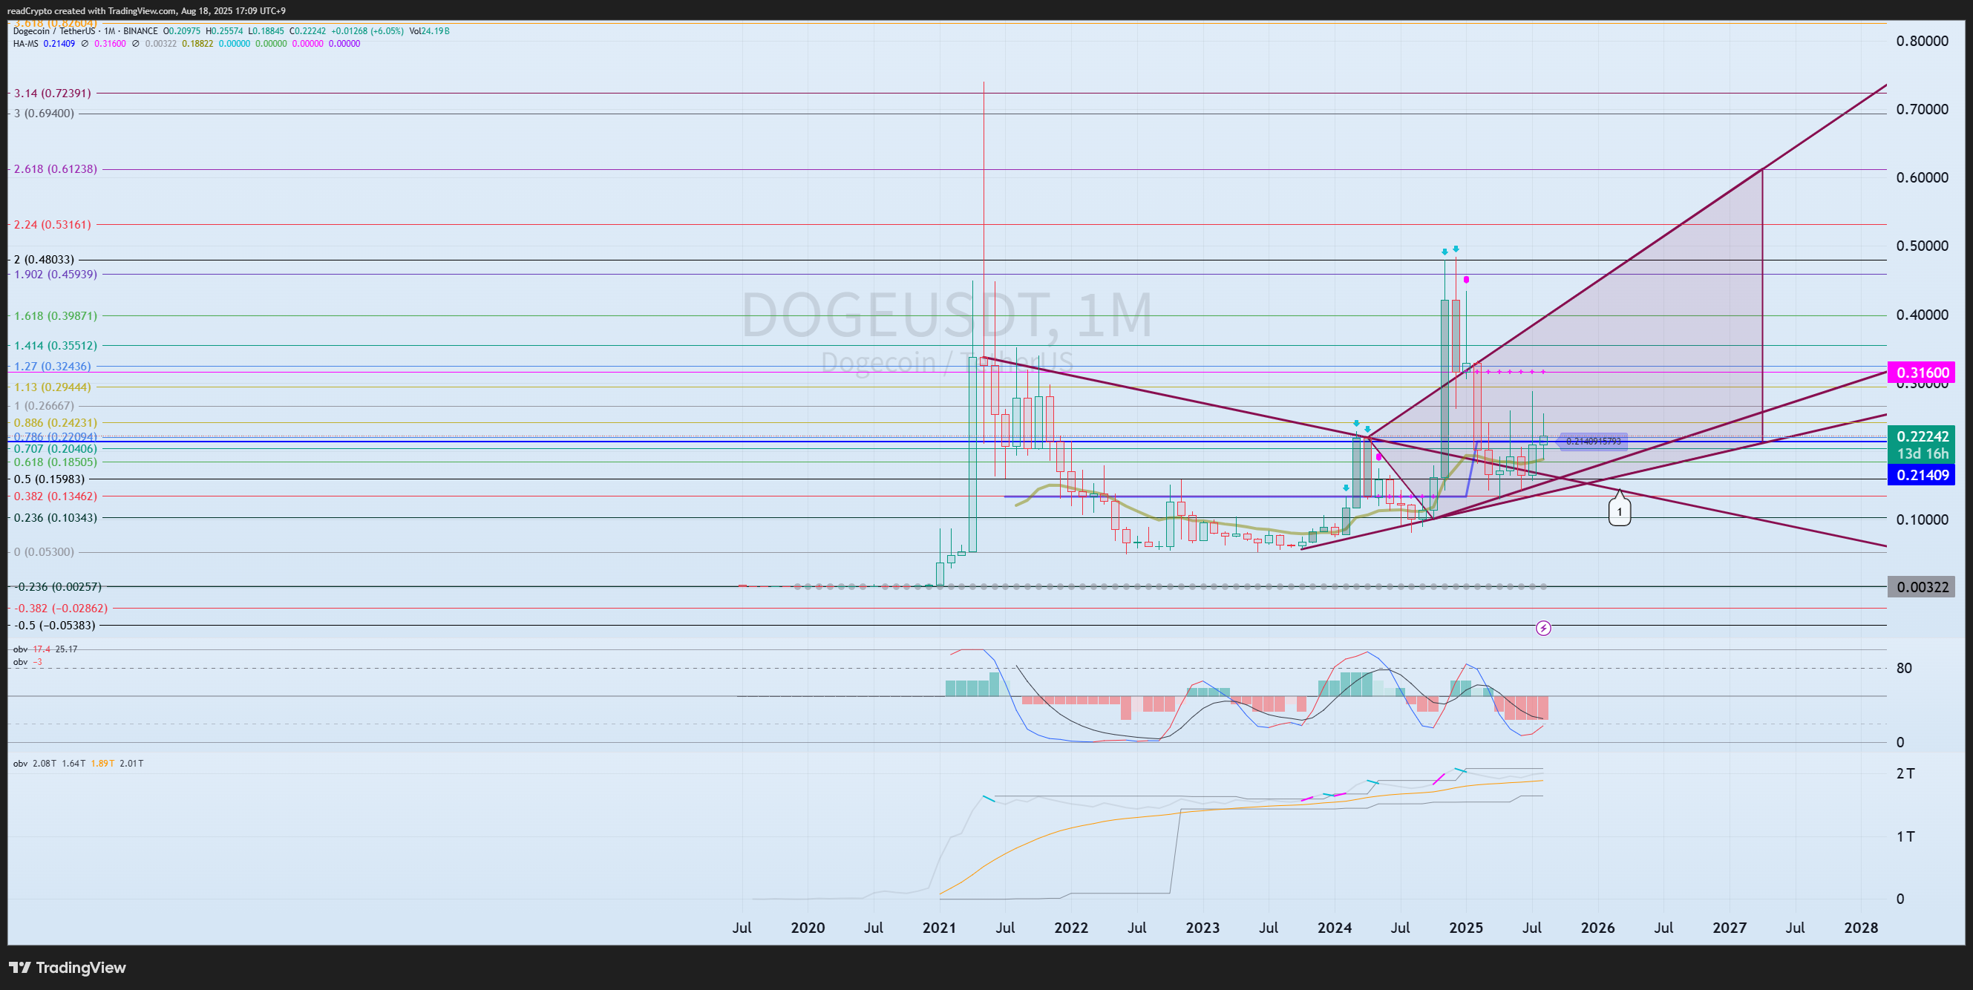The image size is (1973, 990).
Task: Click the Fibonacci label 0.382 (0.13462)
Action: (x=55, y=496)
